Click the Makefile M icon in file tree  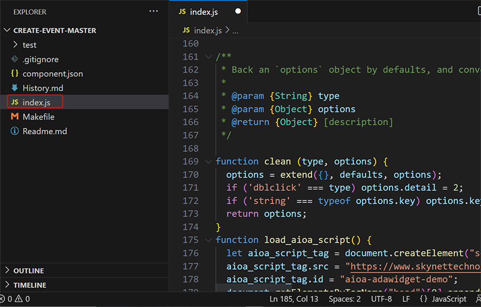(15, 117)
